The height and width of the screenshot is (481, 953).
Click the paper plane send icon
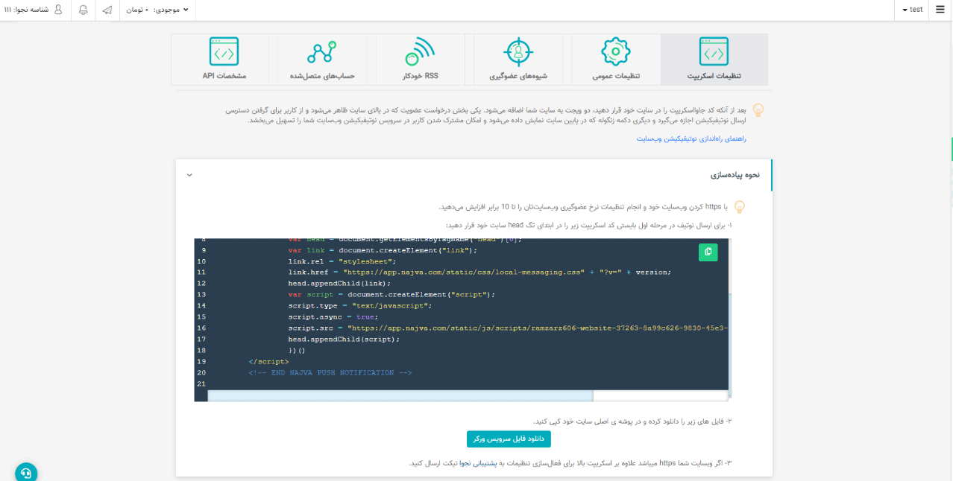107,10
